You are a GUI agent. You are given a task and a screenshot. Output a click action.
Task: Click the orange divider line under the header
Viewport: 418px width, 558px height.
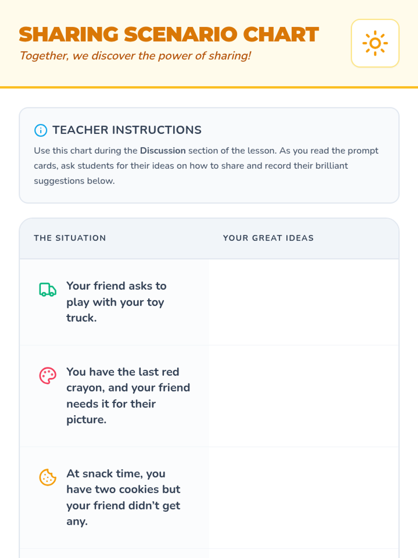209,87
